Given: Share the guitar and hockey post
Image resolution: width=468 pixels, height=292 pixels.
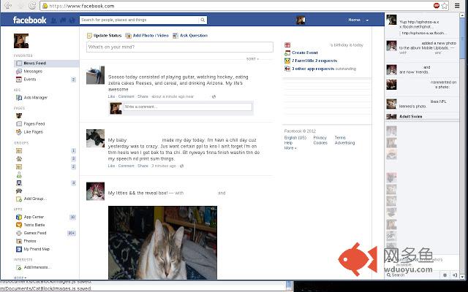Looking at the screenshot, I should coord(143,96).
